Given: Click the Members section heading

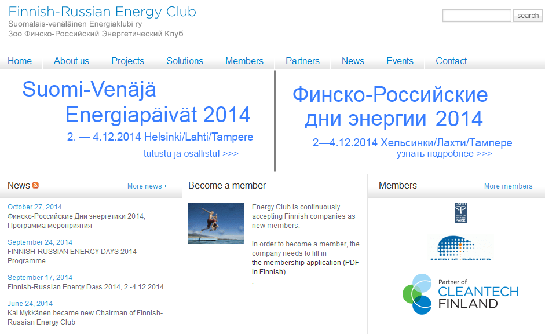Looking at the screenshot, I should pyautogui.click(x=398, y=185).
